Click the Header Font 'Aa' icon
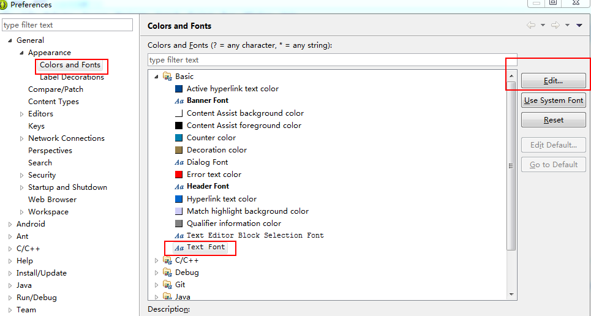The width and height of the screenshot is (591, 316). (x=179, y=187)
